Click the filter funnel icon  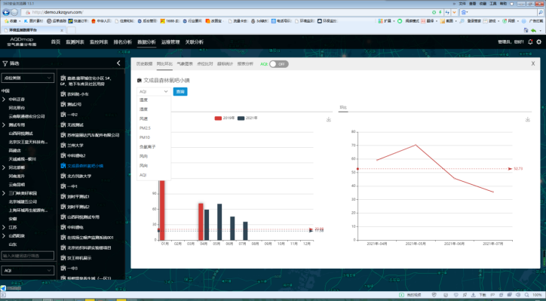[x=5, y=63]
